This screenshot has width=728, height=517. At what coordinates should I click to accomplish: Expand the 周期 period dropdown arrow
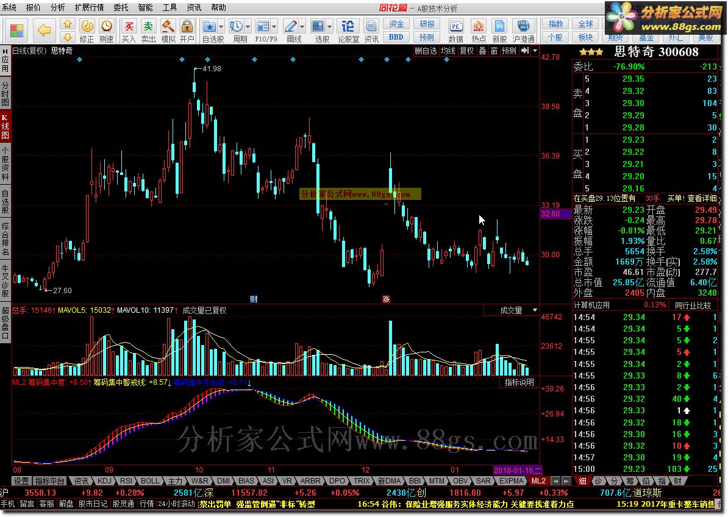click(x=248, y=26)
